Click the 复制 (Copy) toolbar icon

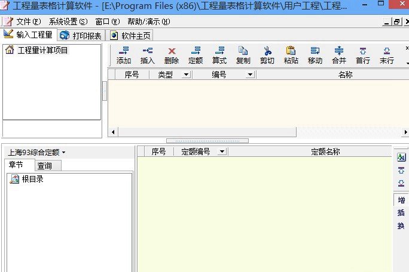pos(243,55)
